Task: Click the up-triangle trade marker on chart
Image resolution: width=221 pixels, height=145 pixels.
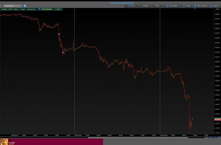Action: point(63,52)
